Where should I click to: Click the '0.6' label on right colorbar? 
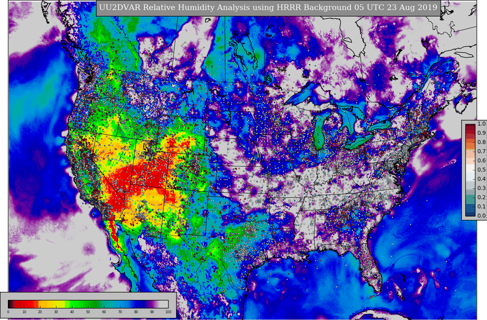pos(481,161)
